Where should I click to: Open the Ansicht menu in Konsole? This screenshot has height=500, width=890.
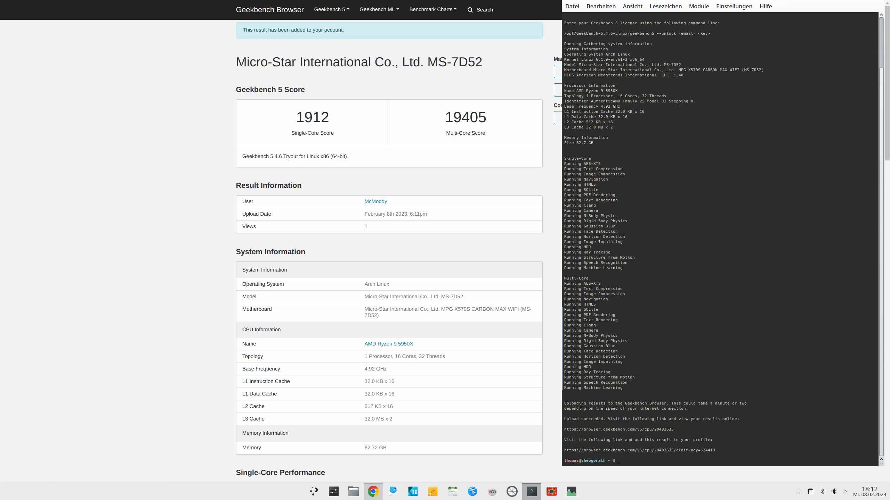click(633, 6)
